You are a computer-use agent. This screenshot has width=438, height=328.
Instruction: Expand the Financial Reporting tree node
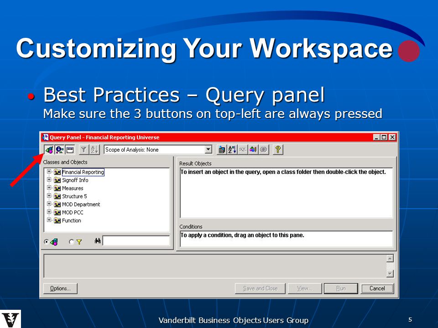[x=49, y=172]
